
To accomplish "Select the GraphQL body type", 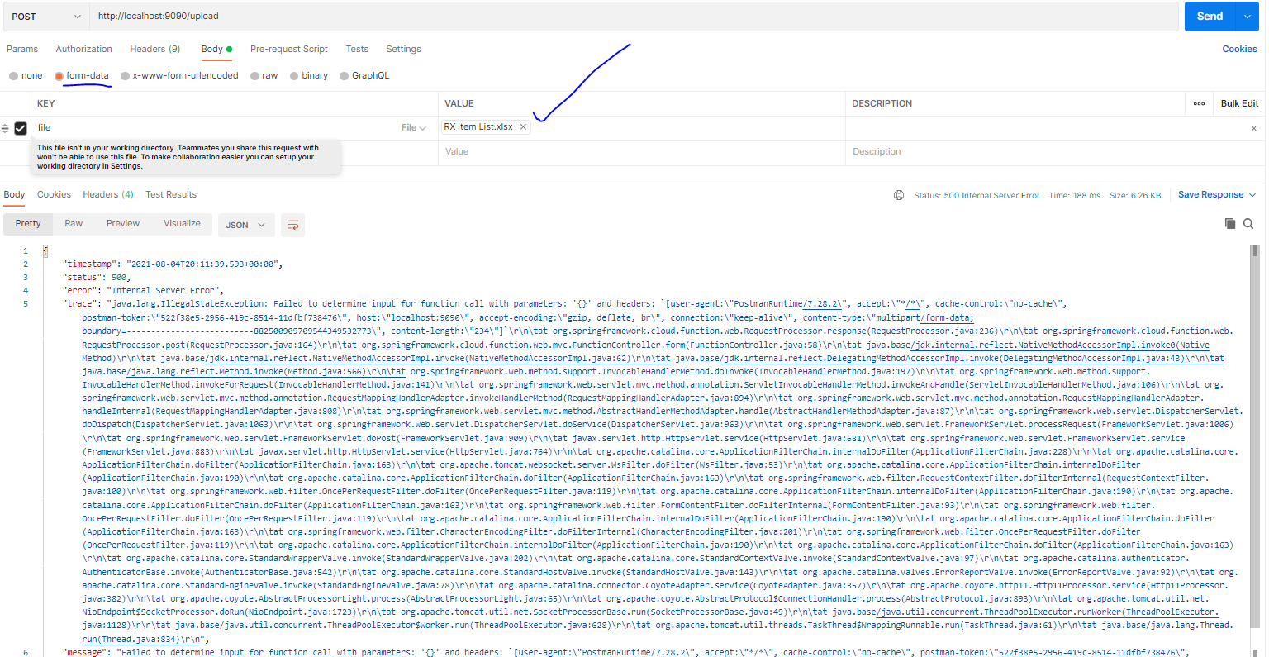I will [x=364, y=75].
